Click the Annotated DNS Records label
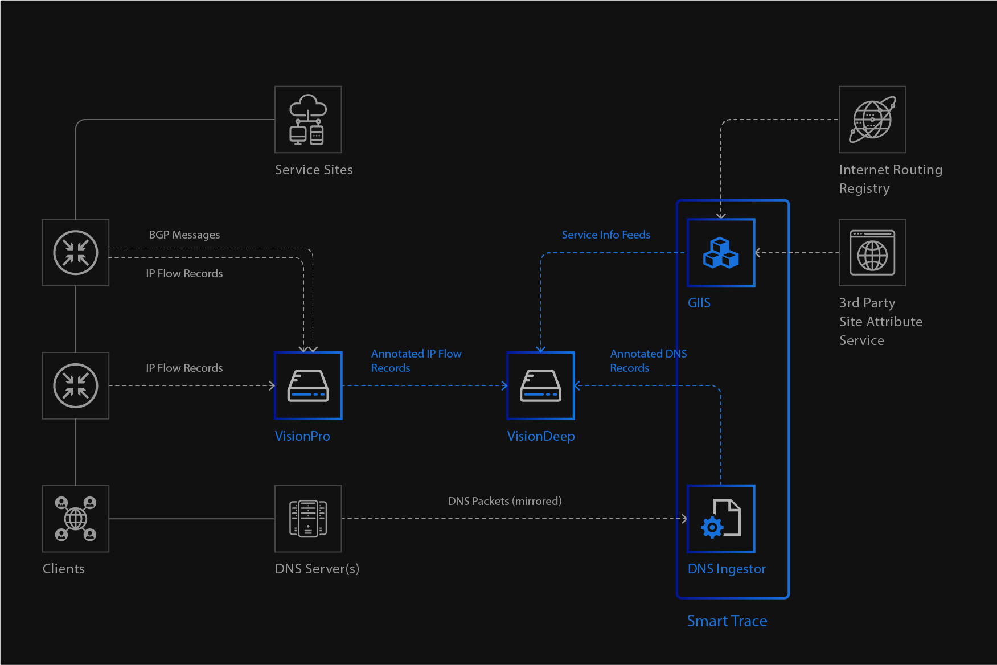 coord(648,360)
